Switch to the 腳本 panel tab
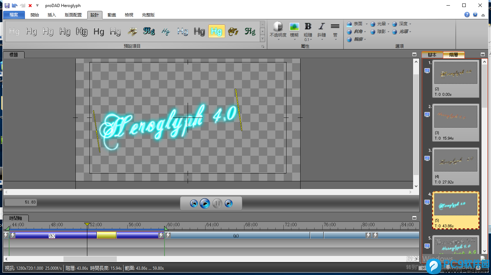This screenshot has width=491, height=275. [432, 55]
